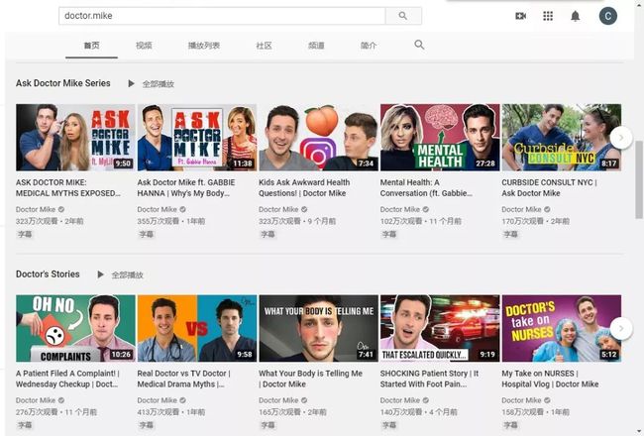This screenshot has height=436, width=644.
Task: Click the verified checkmark under Real Doctor vs TV Doctor
Action: [x=182, y=400]
